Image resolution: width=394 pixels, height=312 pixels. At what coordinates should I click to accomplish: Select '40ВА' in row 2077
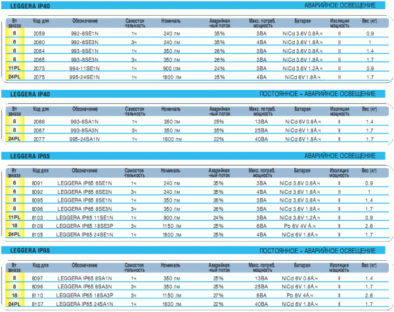261,139
